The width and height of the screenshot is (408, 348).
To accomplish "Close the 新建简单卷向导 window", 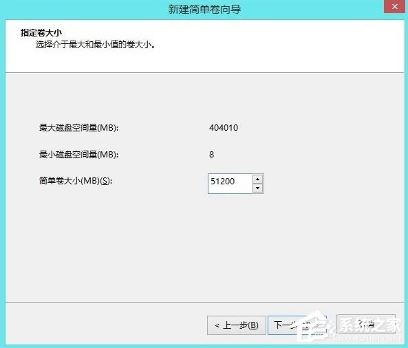I will click(394, 6).
